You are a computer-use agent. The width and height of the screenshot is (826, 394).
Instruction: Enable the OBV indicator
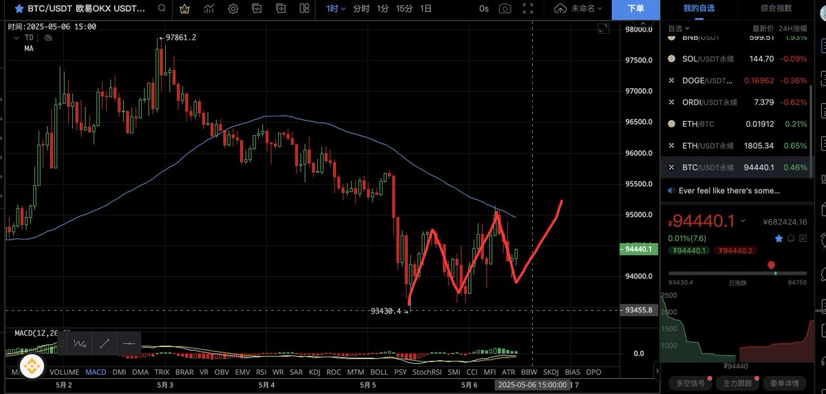click(x=222, y=372)
